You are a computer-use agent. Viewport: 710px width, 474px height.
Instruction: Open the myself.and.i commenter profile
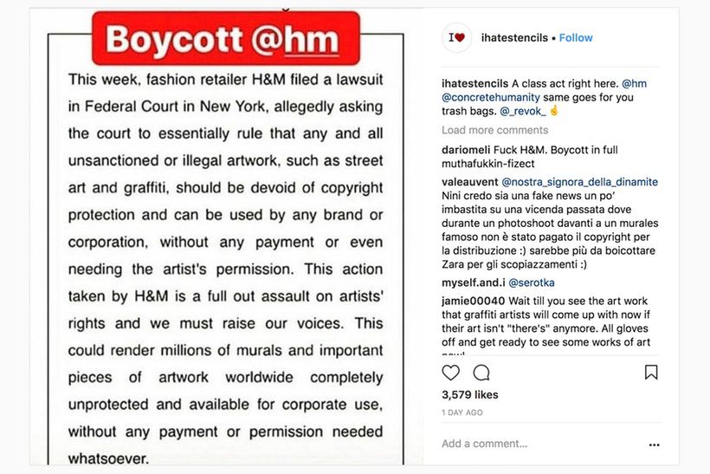click(x=474, y=282)
